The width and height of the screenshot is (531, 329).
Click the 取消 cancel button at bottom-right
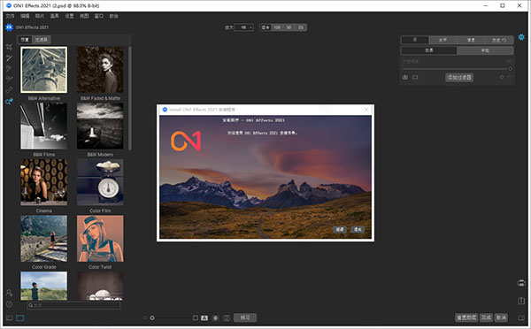pos(501,318)
